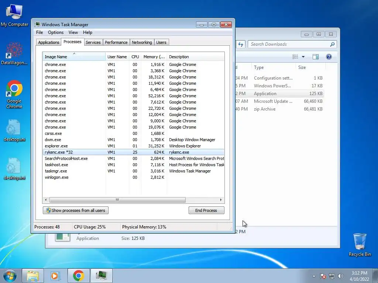
Task: Click the Task Manager taskbar button
Action: [102, 276]
